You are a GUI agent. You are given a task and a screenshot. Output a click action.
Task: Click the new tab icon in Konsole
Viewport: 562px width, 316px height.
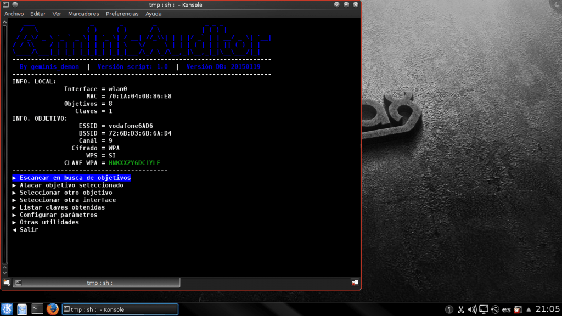pyautogui.click(x=6, y=283)
